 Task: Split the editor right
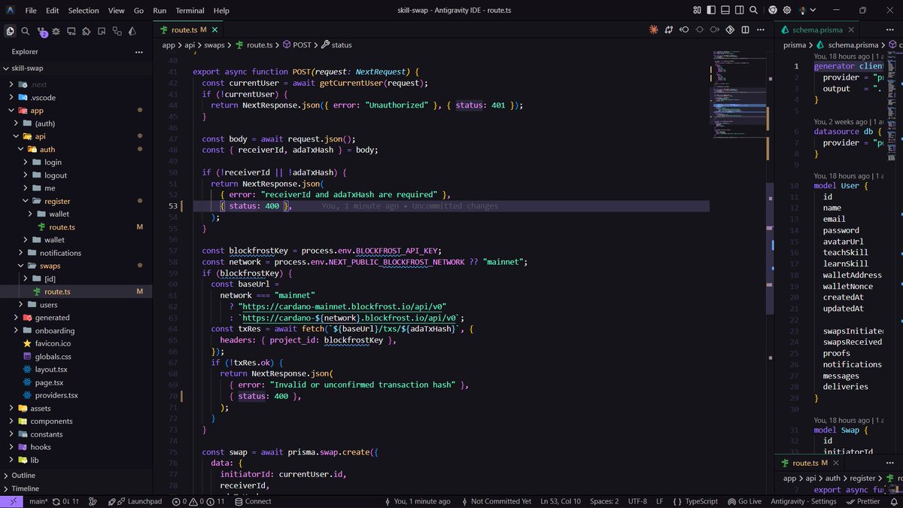tap(746, 29)
